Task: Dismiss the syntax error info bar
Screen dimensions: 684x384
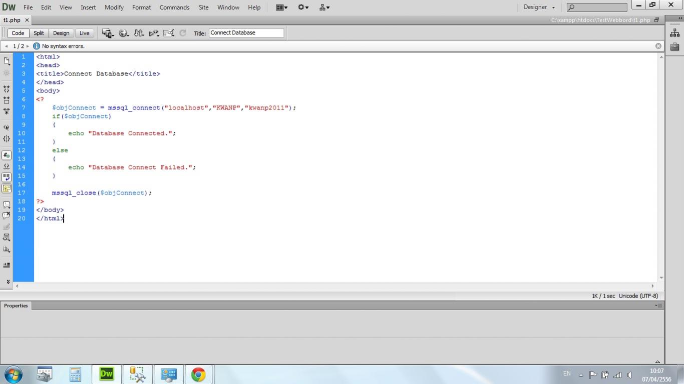Action: 658,46
